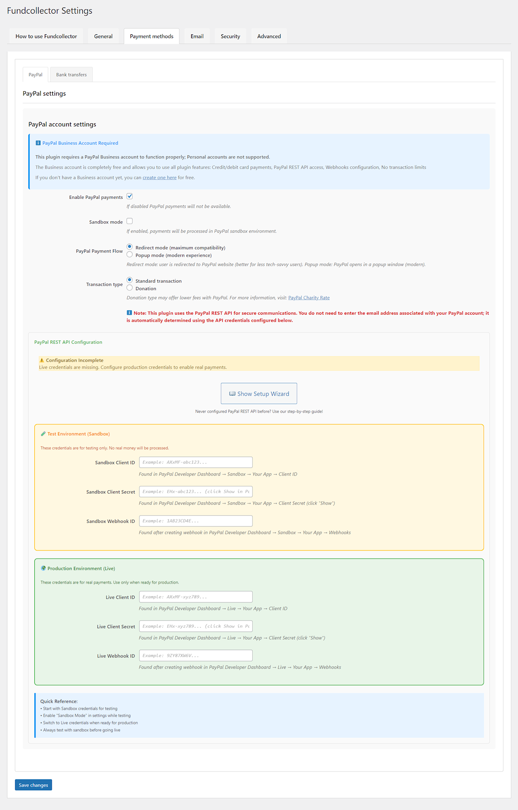518x810 pixels.
Task: Click the Save changes button
Action: (33, 785)
